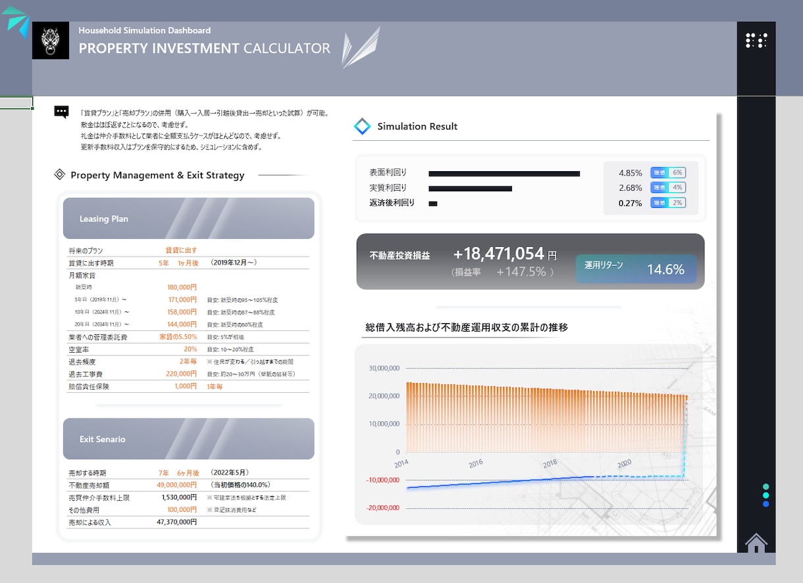Screen dimensions: 803x583
Task: Select the 171,000円 rent cell
Action: pos(182,299)
